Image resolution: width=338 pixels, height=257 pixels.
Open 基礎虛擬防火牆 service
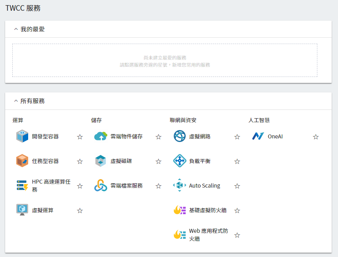tap(179, 210)
